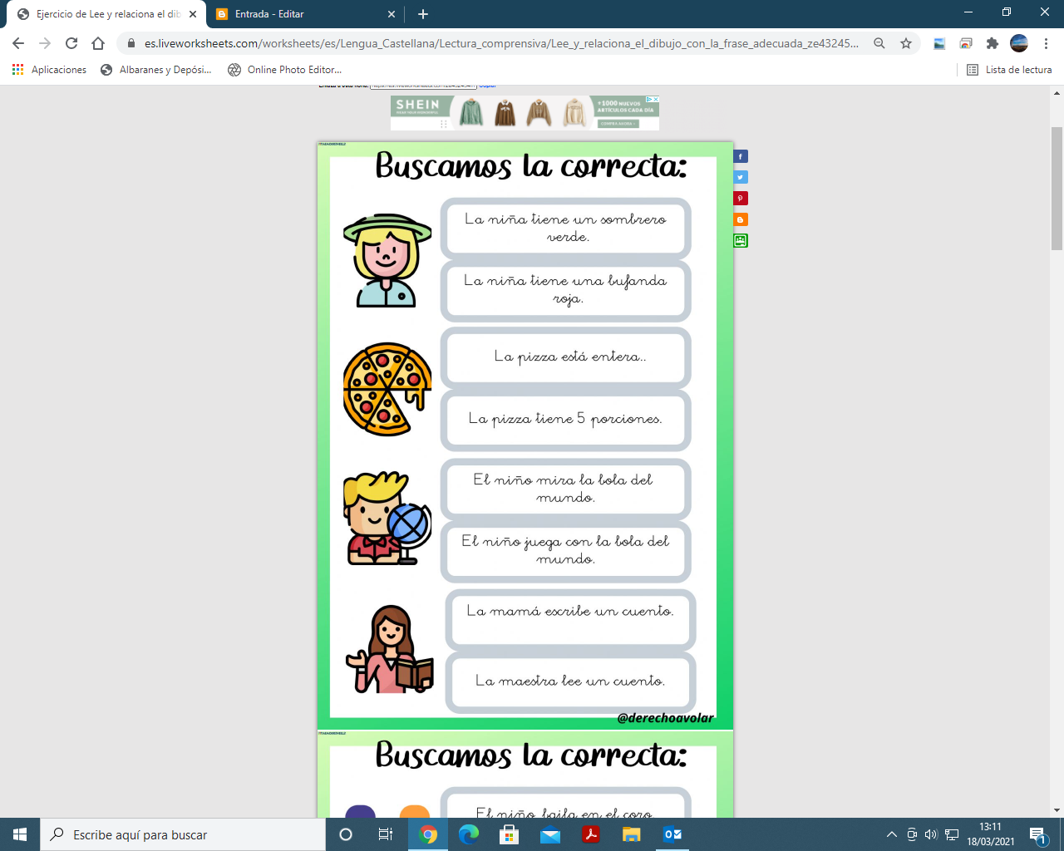Click the Windows search box
The height and width of the screenshot is (851, 1064).
tap(183, 834)
